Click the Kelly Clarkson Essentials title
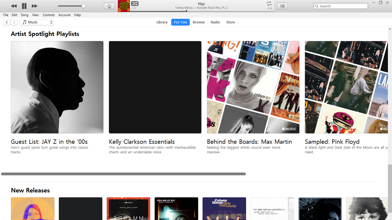 [142, 142]
